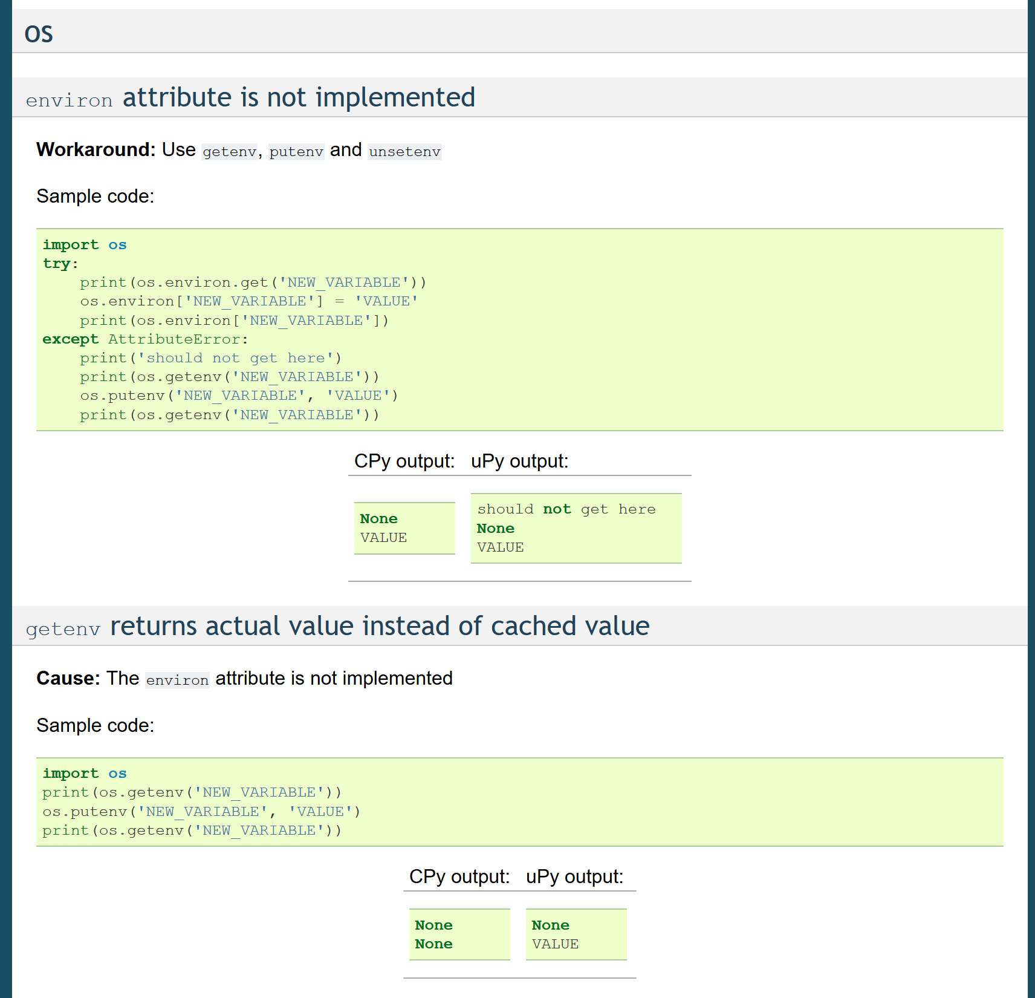
Task: Click the should not get here uPy output box
Action: (x=575, y=527)
